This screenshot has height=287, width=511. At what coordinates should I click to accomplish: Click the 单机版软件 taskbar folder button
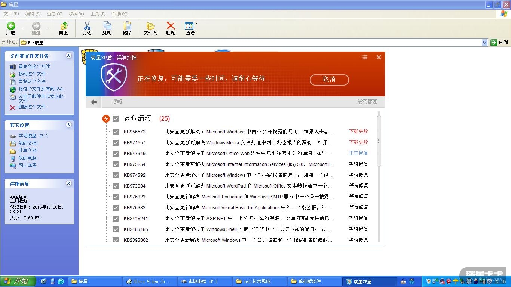click(315, 281)
